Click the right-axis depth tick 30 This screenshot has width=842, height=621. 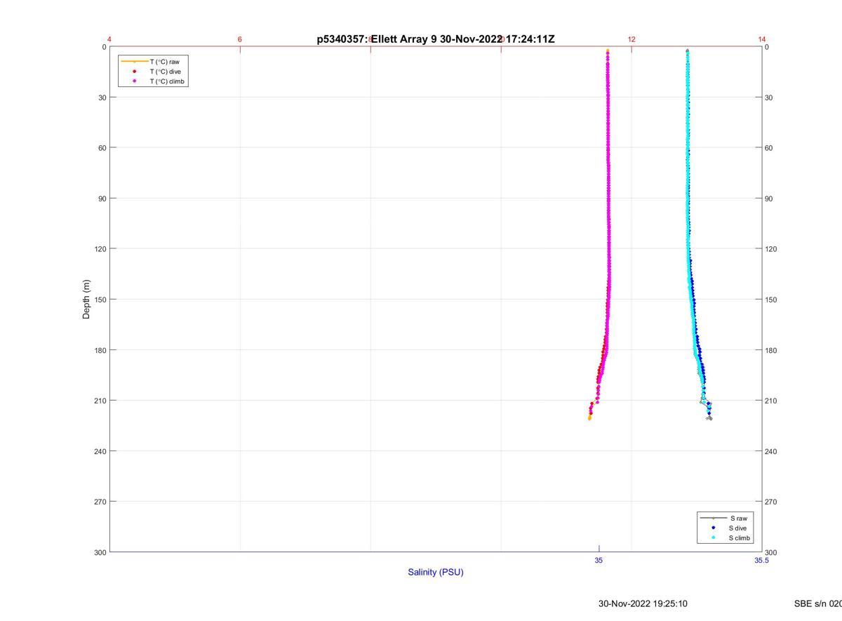pos(770,98)
